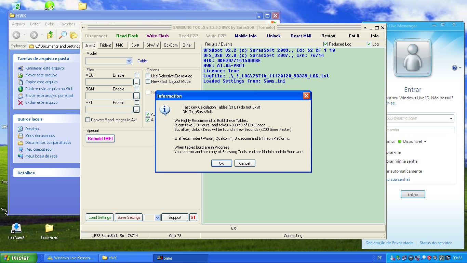Image resolution: width=467 pixels, height=263 pixels.
Task: Uncheck the 'Reduced Log' checkbox
Action: pos(326,44)
